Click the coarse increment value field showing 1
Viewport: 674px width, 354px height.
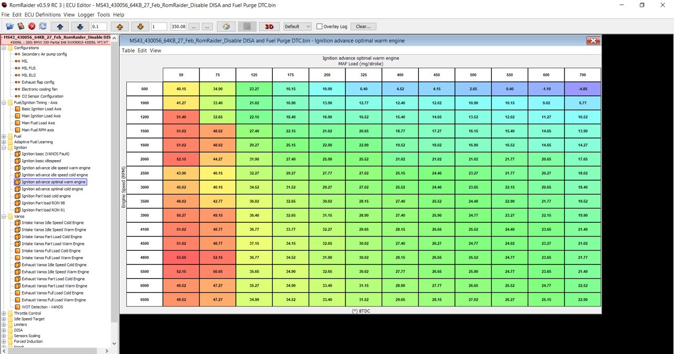pyautogui.click(x=159, y=26)
